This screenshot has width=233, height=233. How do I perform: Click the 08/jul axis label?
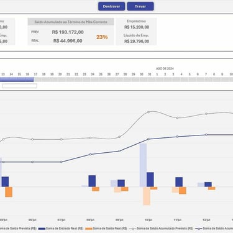(90, 220)
